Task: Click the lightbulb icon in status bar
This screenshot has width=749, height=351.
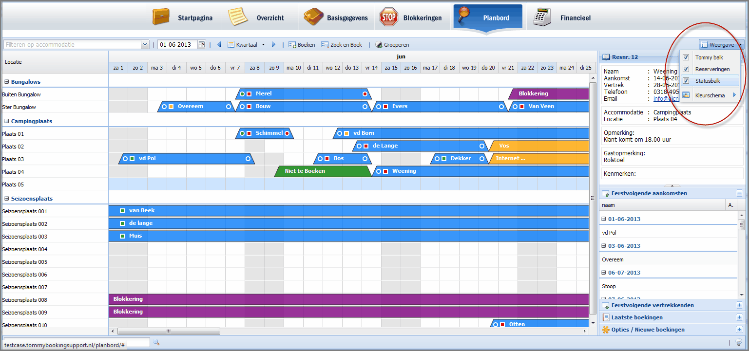Action: coord(739,343)
